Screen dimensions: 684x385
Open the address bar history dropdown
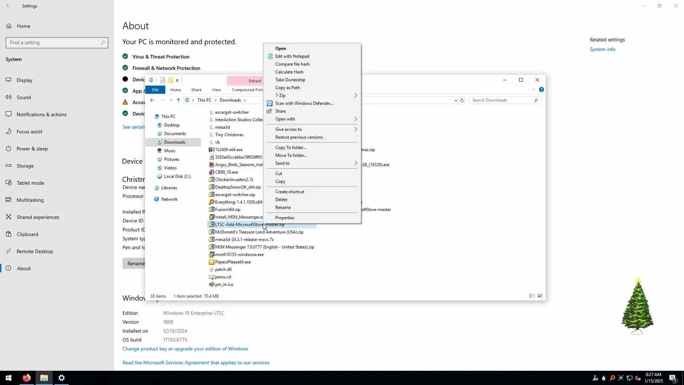456,101
